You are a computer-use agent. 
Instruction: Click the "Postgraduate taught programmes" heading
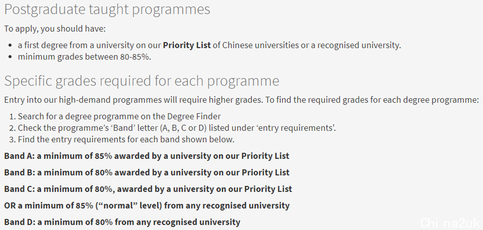click(107, 9)
